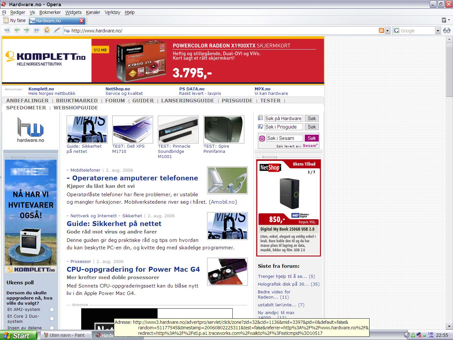
Task: Open the Verktøy menu
Action: 112,12
